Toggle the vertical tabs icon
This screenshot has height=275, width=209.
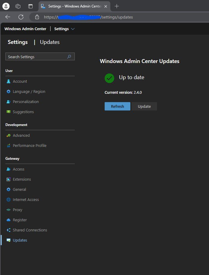pyautogui.click(x=30, y=6)
